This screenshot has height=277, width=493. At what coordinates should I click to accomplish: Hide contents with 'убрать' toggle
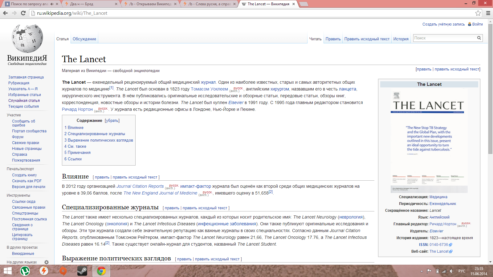[112, 121]
